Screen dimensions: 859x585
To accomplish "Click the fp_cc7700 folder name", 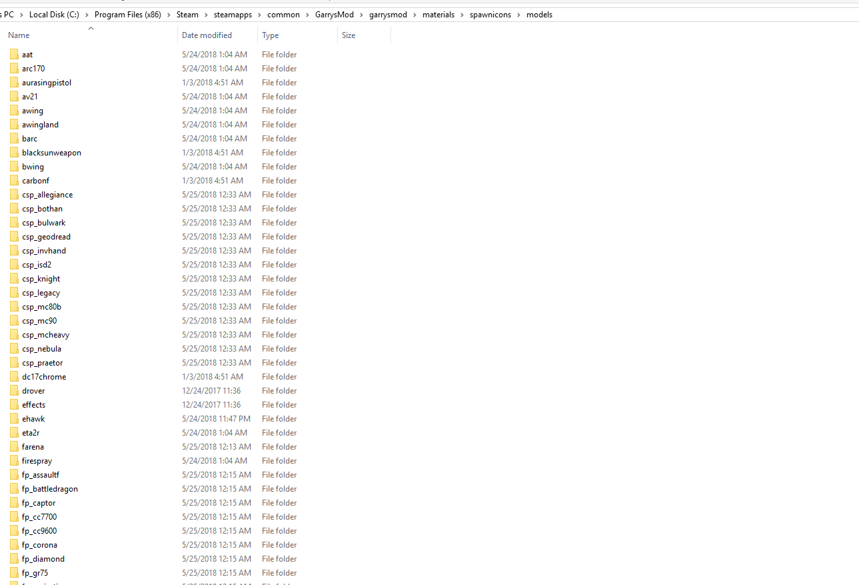I will tap(39, 517).
